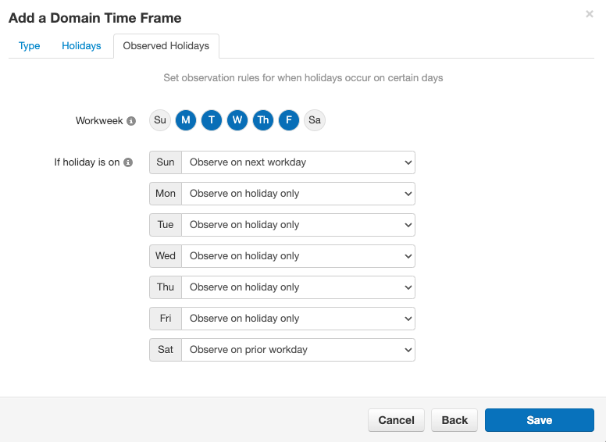Screen dimensions: 606x442
Task: Select the Observed Holidays tab
Action: 166,46
